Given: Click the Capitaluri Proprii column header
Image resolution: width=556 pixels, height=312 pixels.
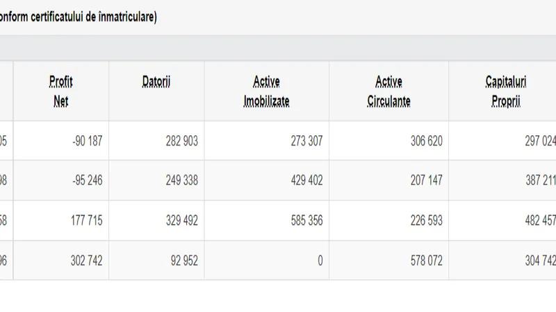Looking at the screenshot, I should (506, 92).
